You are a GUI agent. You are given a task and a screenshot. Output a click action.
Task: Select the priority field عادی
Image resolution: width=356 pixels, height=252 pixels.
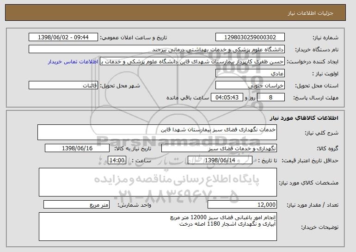250,74
